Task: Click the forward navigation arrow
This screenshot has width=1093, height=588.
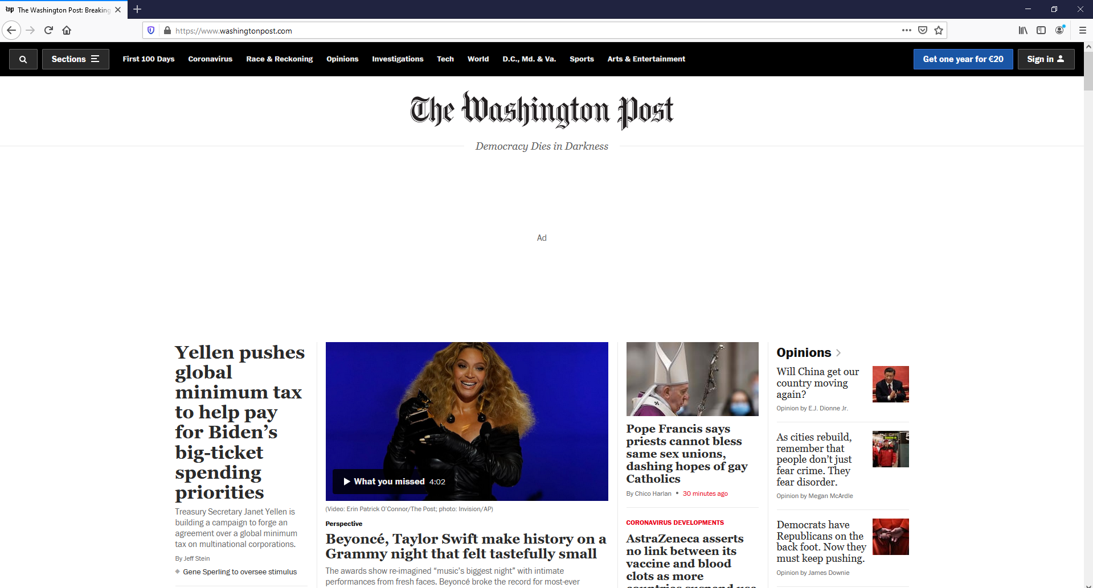Action: [30, 30]
